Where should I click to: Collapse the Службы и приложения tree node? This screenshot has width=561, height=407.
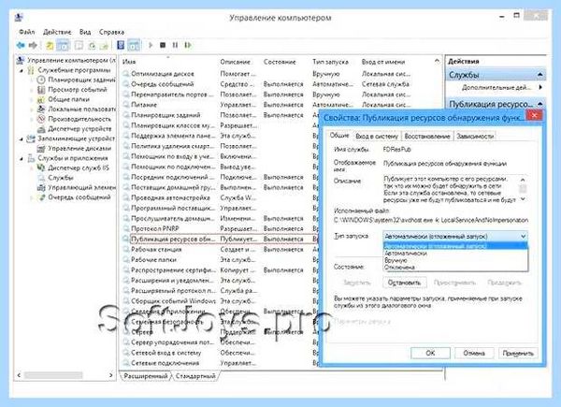(x=22, y=158)
